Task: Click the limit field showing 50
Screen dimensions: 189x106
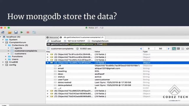Action: 160,49
